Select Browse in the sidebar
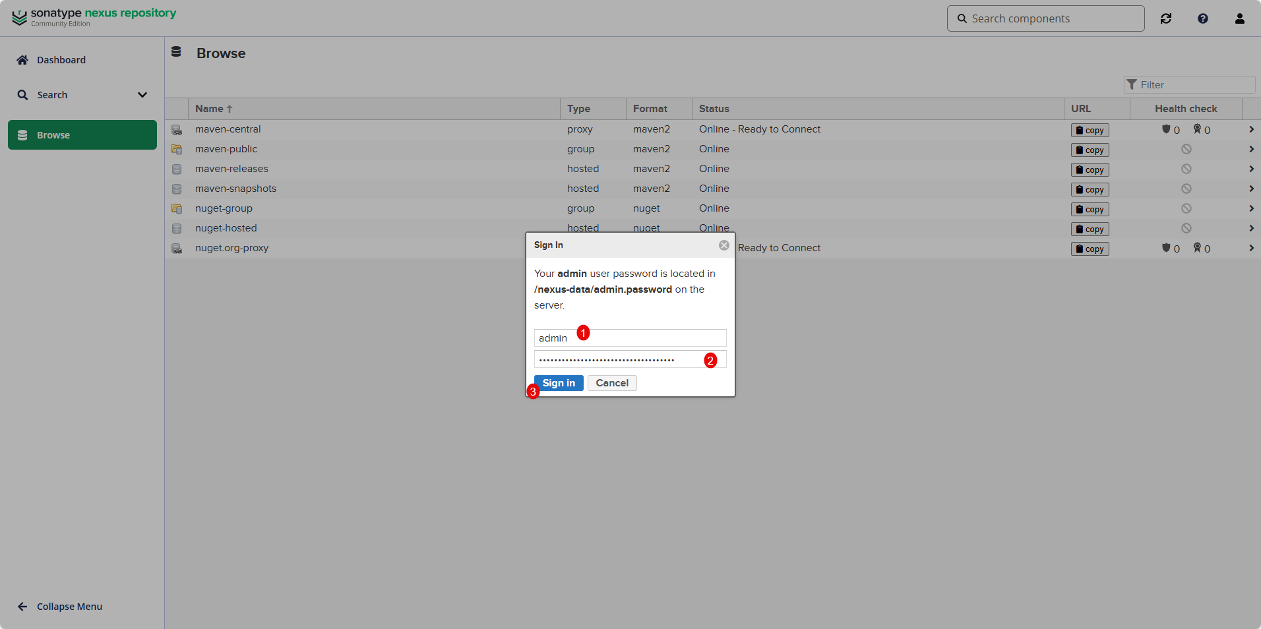Image resolution: width=1261 pixels, height=629 pixels. (82, 135)
